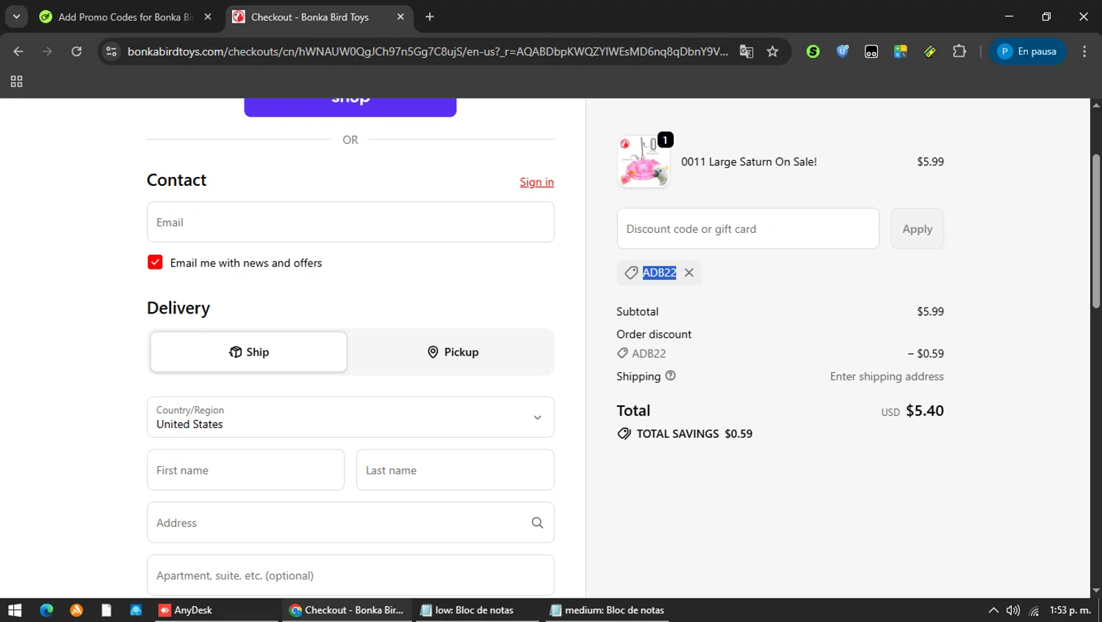Click scrollbar down arrow

point(1096,590)
